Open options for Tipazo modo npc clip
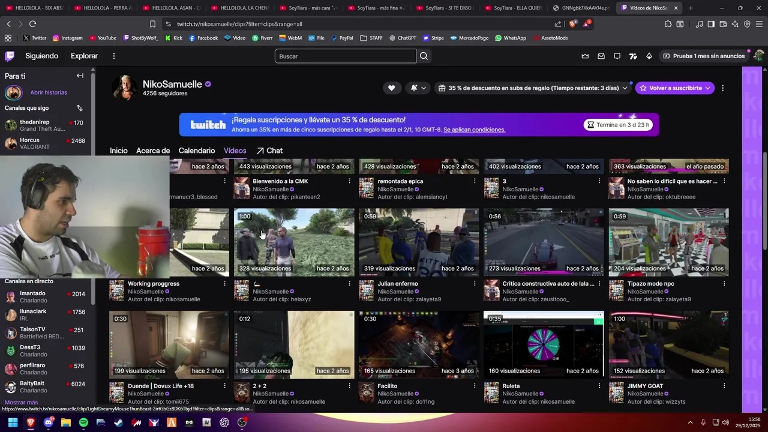This screenshot has height=432, width=768. [x=724, y=283]
